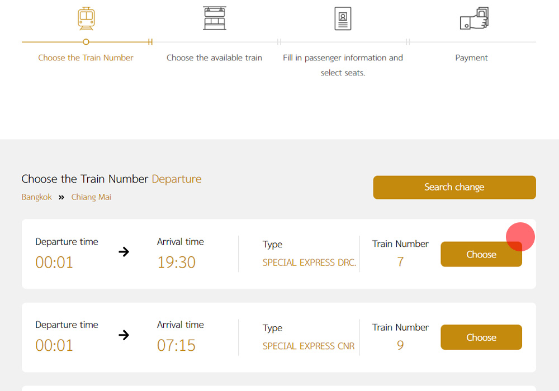559x391 pixels.
Task: Click the train carriage seats icon
Action: click(215, 18)
